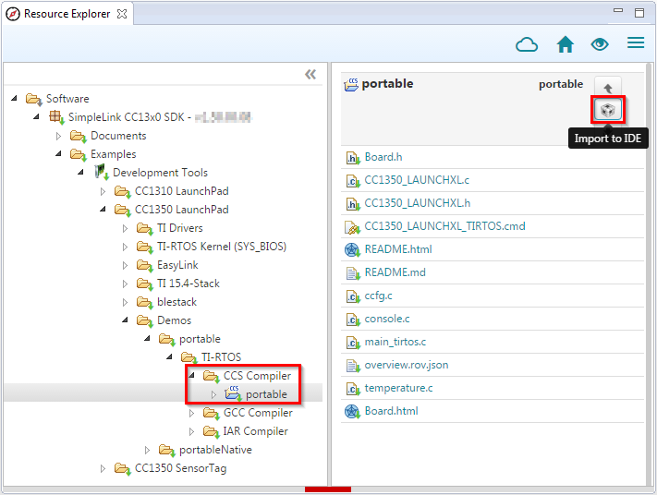This screenshot has width=657, height=495.
Task: Click the Board.html web icon
Action: tap(352, 412)
